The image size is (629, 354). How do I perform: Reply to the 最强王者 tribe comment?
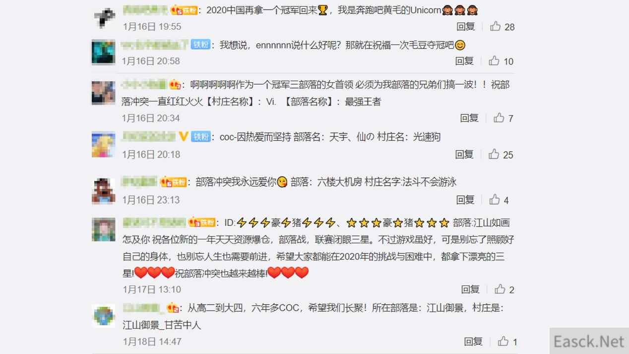(469, 118)
